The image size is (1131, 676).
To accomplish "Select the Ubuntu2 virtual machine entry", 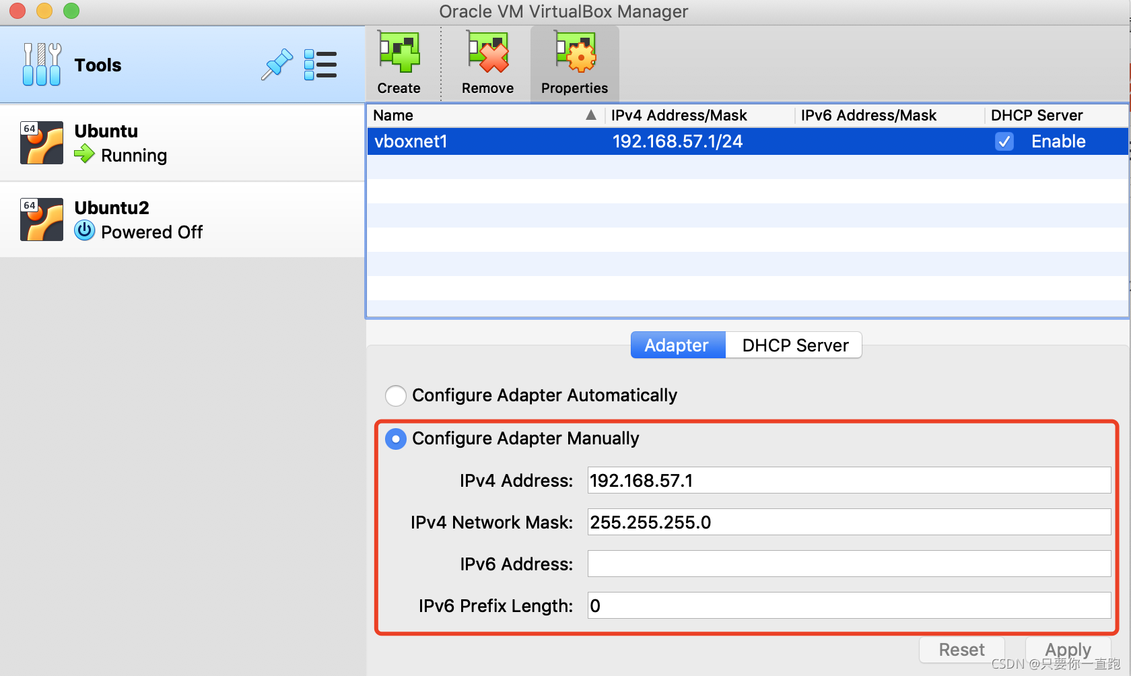I will (182, 219).
